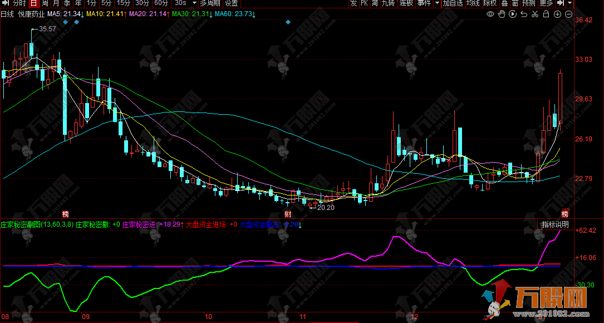The height and width of the screenshot is (323, 604).
Task: Zoom out with the minus circle icon
Action: tap(568, 14)
